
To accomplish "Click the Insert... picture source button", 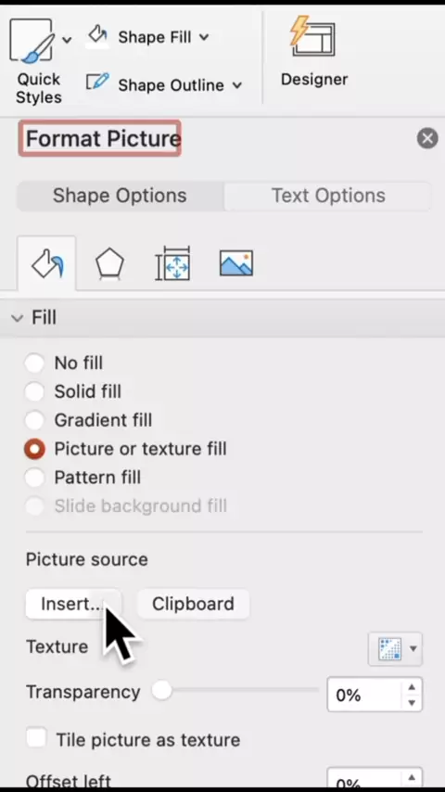I will (72, 604).
